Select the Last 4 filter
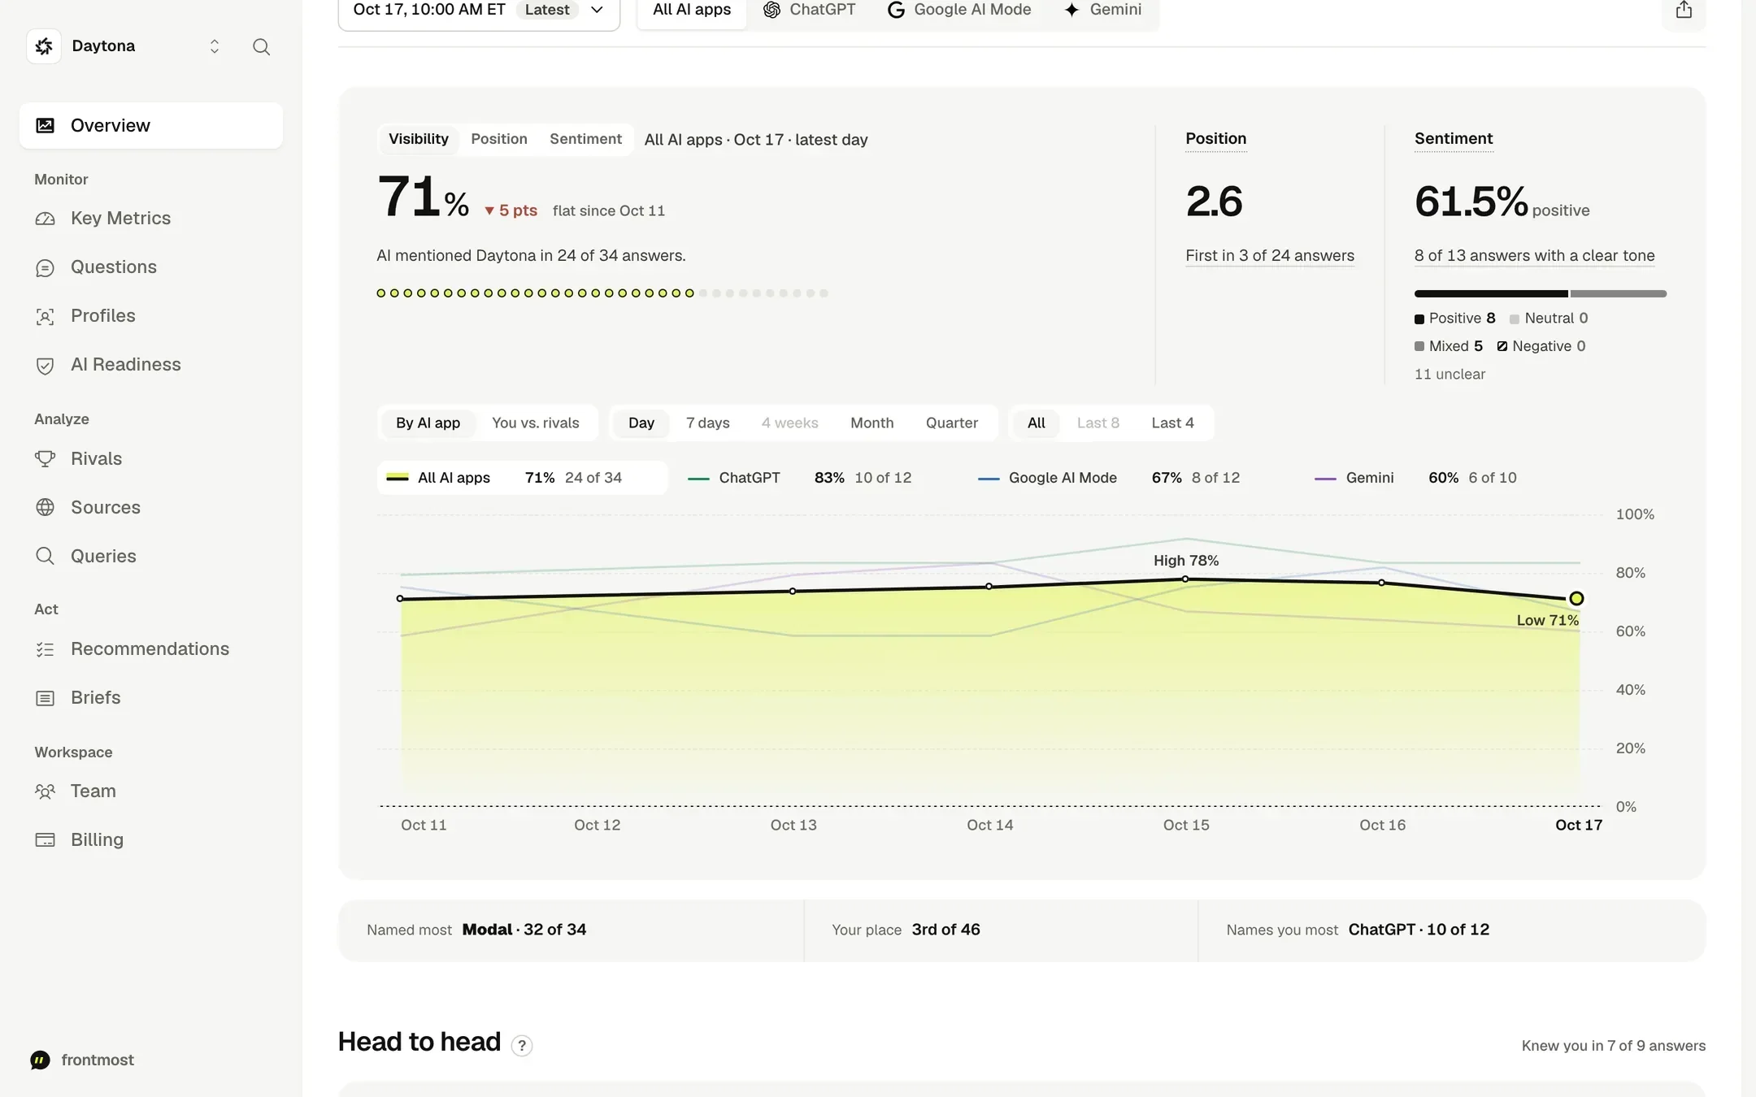The image size is (1756, 1097). [x=1172, y=423]
